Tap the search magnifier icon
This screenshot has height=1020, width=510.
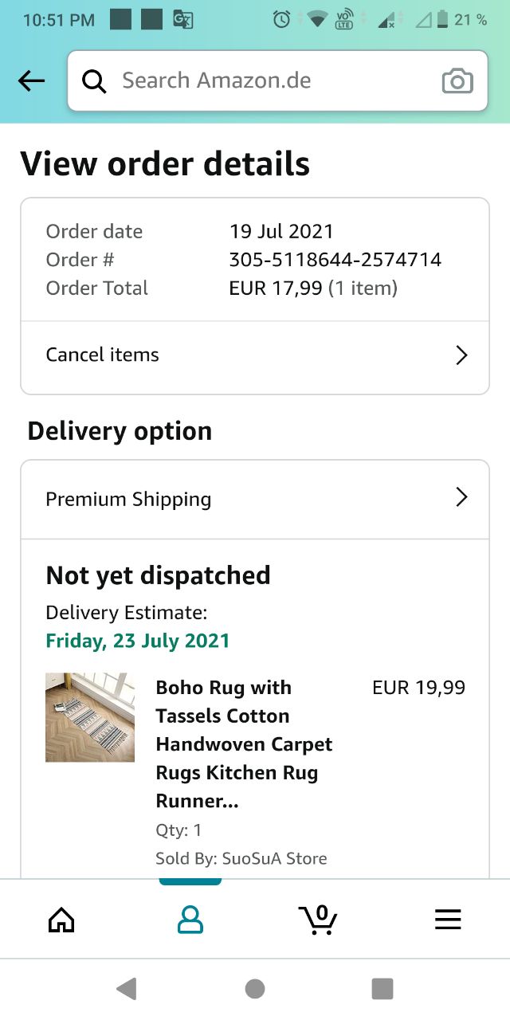(x=94, y=81)
